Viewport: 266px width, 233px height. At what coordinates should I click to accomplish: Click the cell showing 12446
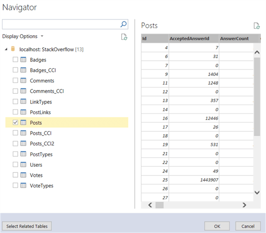tap(194, 118)
